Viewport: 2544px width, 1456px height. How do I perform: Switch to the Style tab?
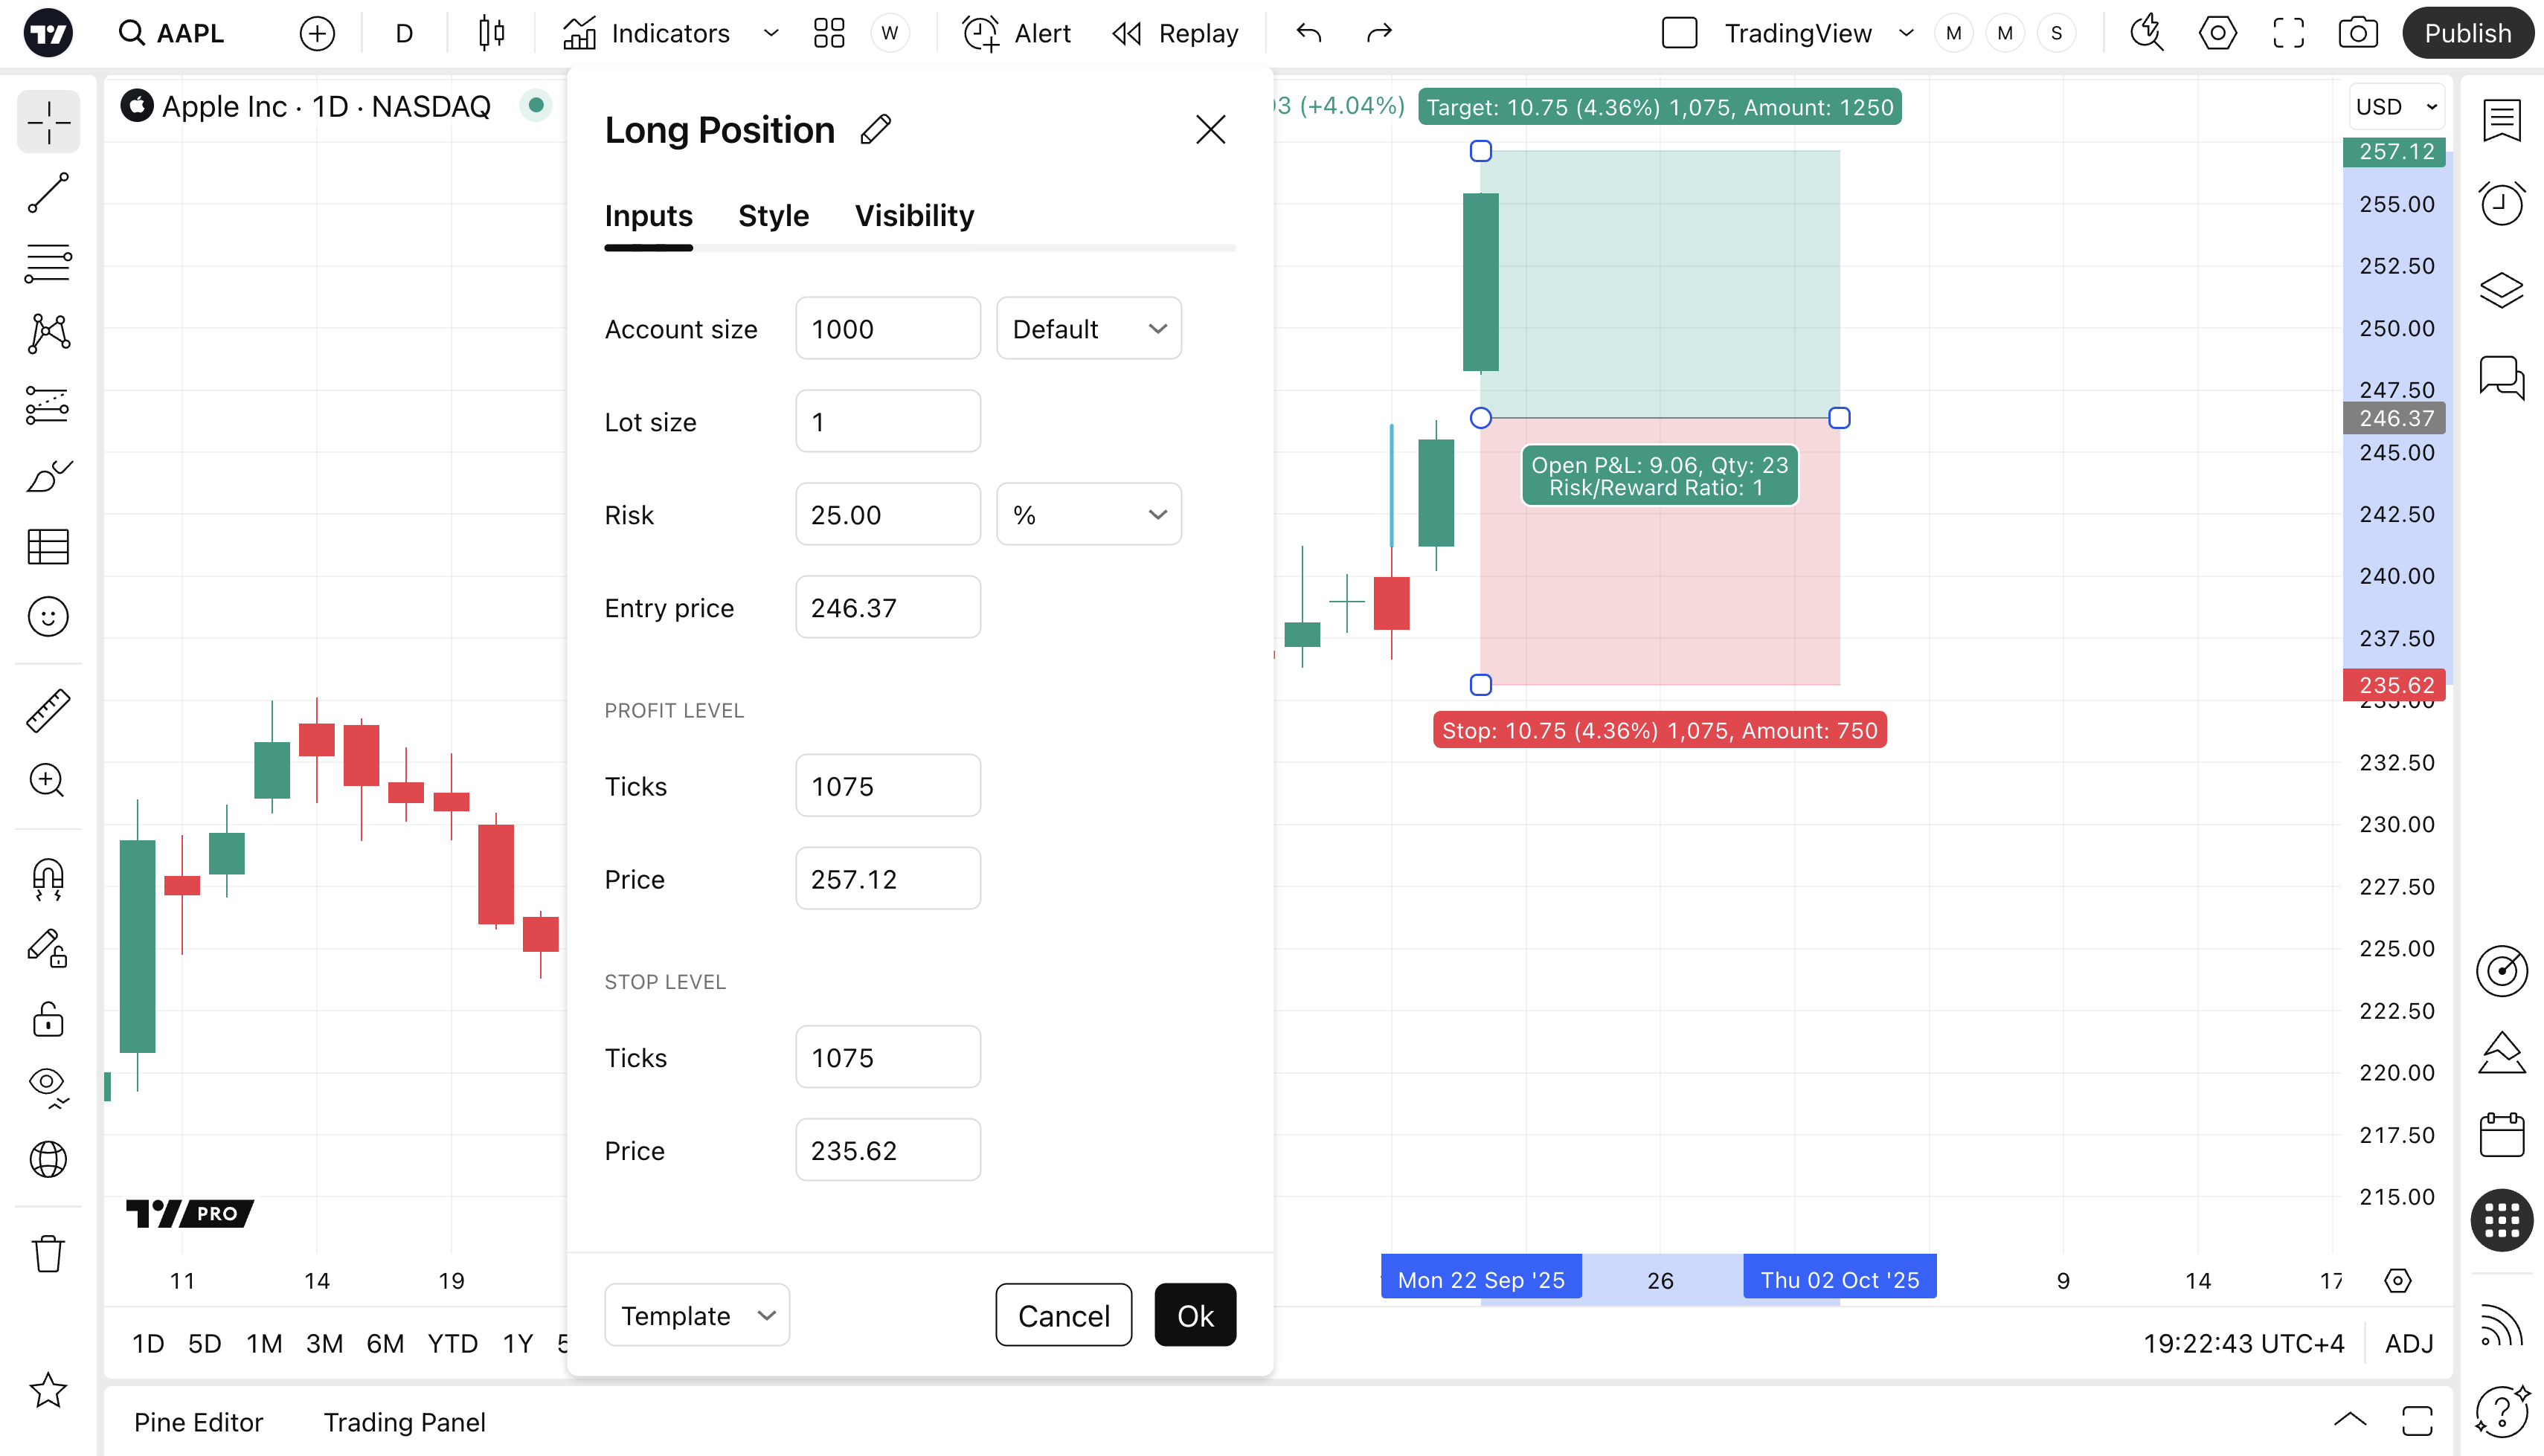[x=773, y=216]
